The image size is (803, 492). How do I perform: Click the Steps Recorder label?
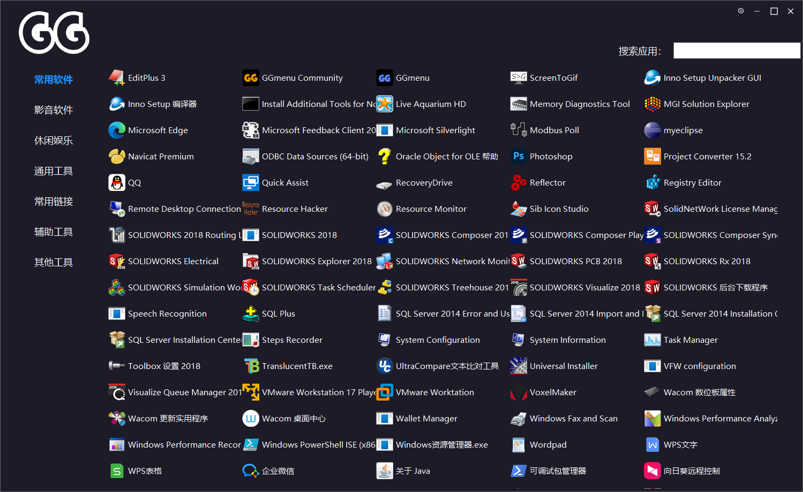pyautogui.click(x=292, y=340)
